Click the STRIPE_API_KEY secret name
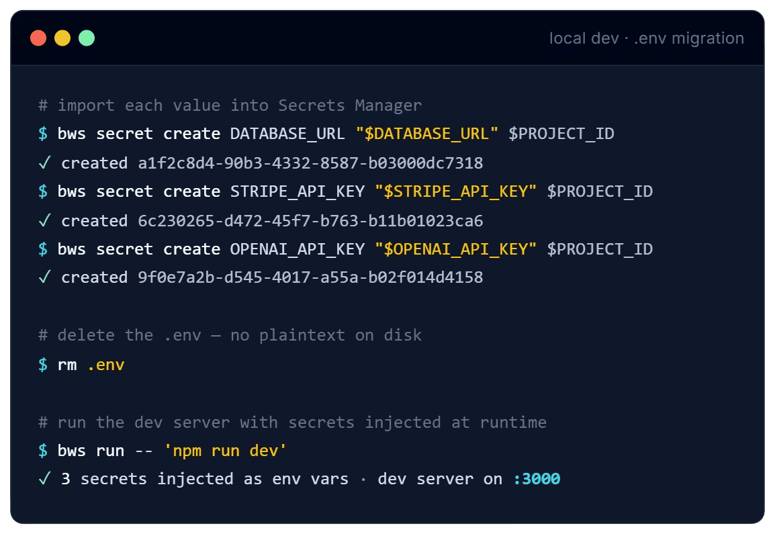This screenshot has width=773, height=534. [x=298, y=191]
